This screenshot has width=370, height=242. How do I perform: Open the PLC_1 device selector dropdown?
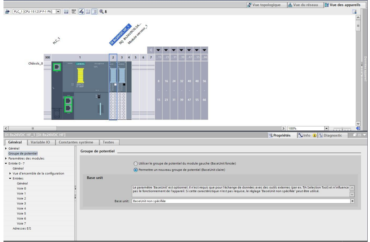(x=58, y=12)
